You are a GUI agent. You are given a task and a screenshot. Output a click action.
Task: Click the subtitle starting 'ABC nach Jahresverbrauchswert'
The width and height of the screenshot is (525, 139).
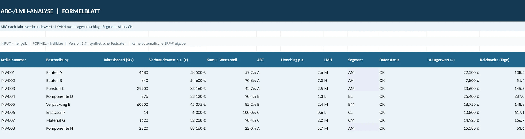67,27
